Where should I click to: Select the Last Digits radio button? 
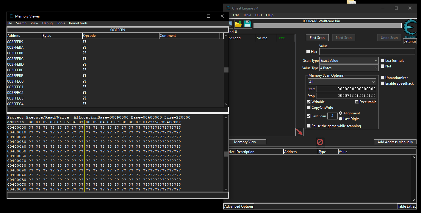(x=341, y=119)
